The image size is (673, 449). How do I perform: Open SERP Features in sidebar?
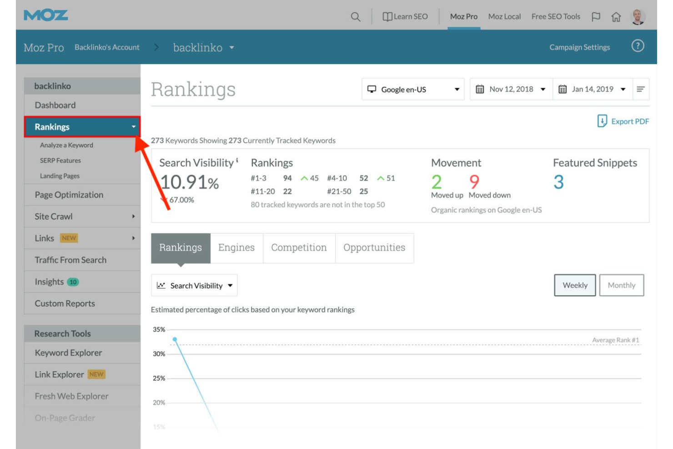(x=60, y=161)
